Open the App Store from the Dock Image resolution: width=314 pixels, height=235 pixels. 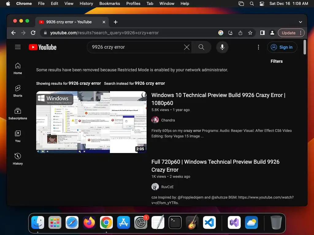coord(124,222)
